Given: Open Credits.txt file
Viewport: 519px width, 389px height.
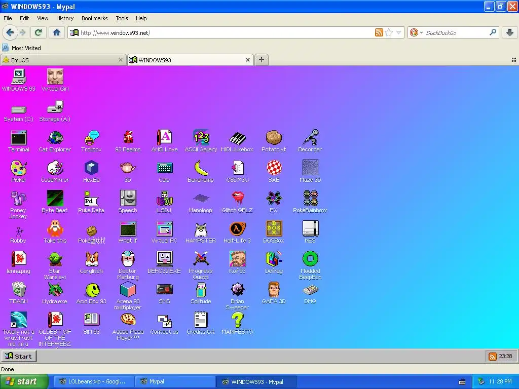Looking at the screenshot, I should coord(201,324).
